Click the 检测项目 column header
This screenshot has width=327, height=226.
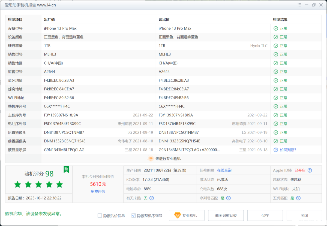click(15, 20)
